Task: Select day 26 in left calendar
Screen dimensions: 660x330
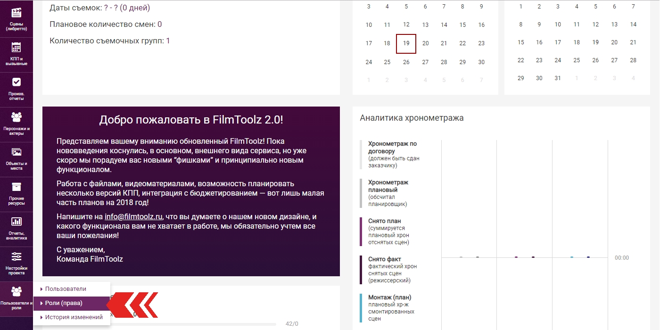Action: 406,62
